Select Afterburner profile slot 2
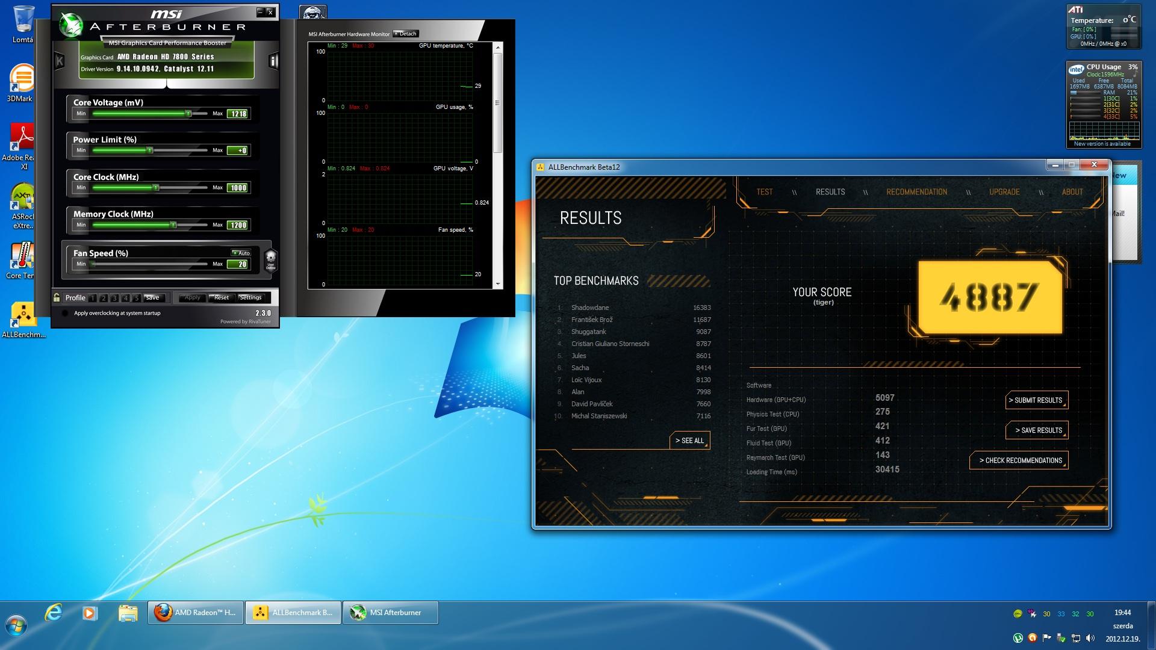Viewport: 1156px width, 650px height. [x=104, y=298]
